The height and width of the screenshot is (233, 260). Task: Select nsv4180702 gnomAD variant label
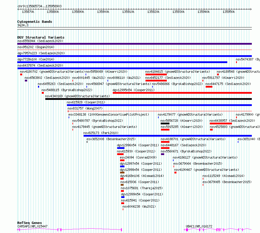click(x=52, y=72)
